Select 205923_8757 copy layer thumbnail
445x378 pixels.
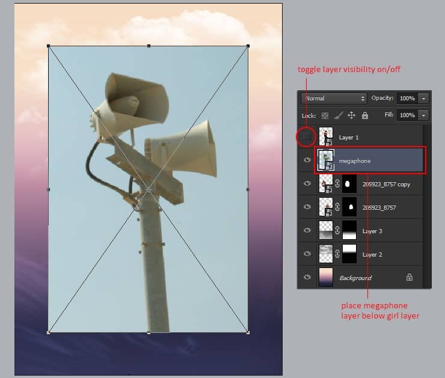coord(326,184)
